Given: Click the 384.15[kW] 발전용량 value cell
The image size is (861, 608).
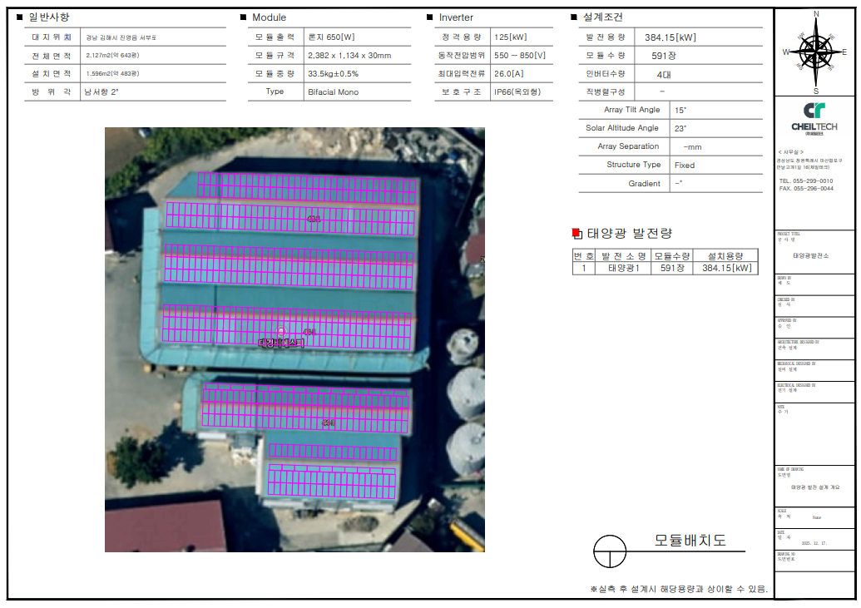Looking at the screenshot, I should [x=670, y=37].
